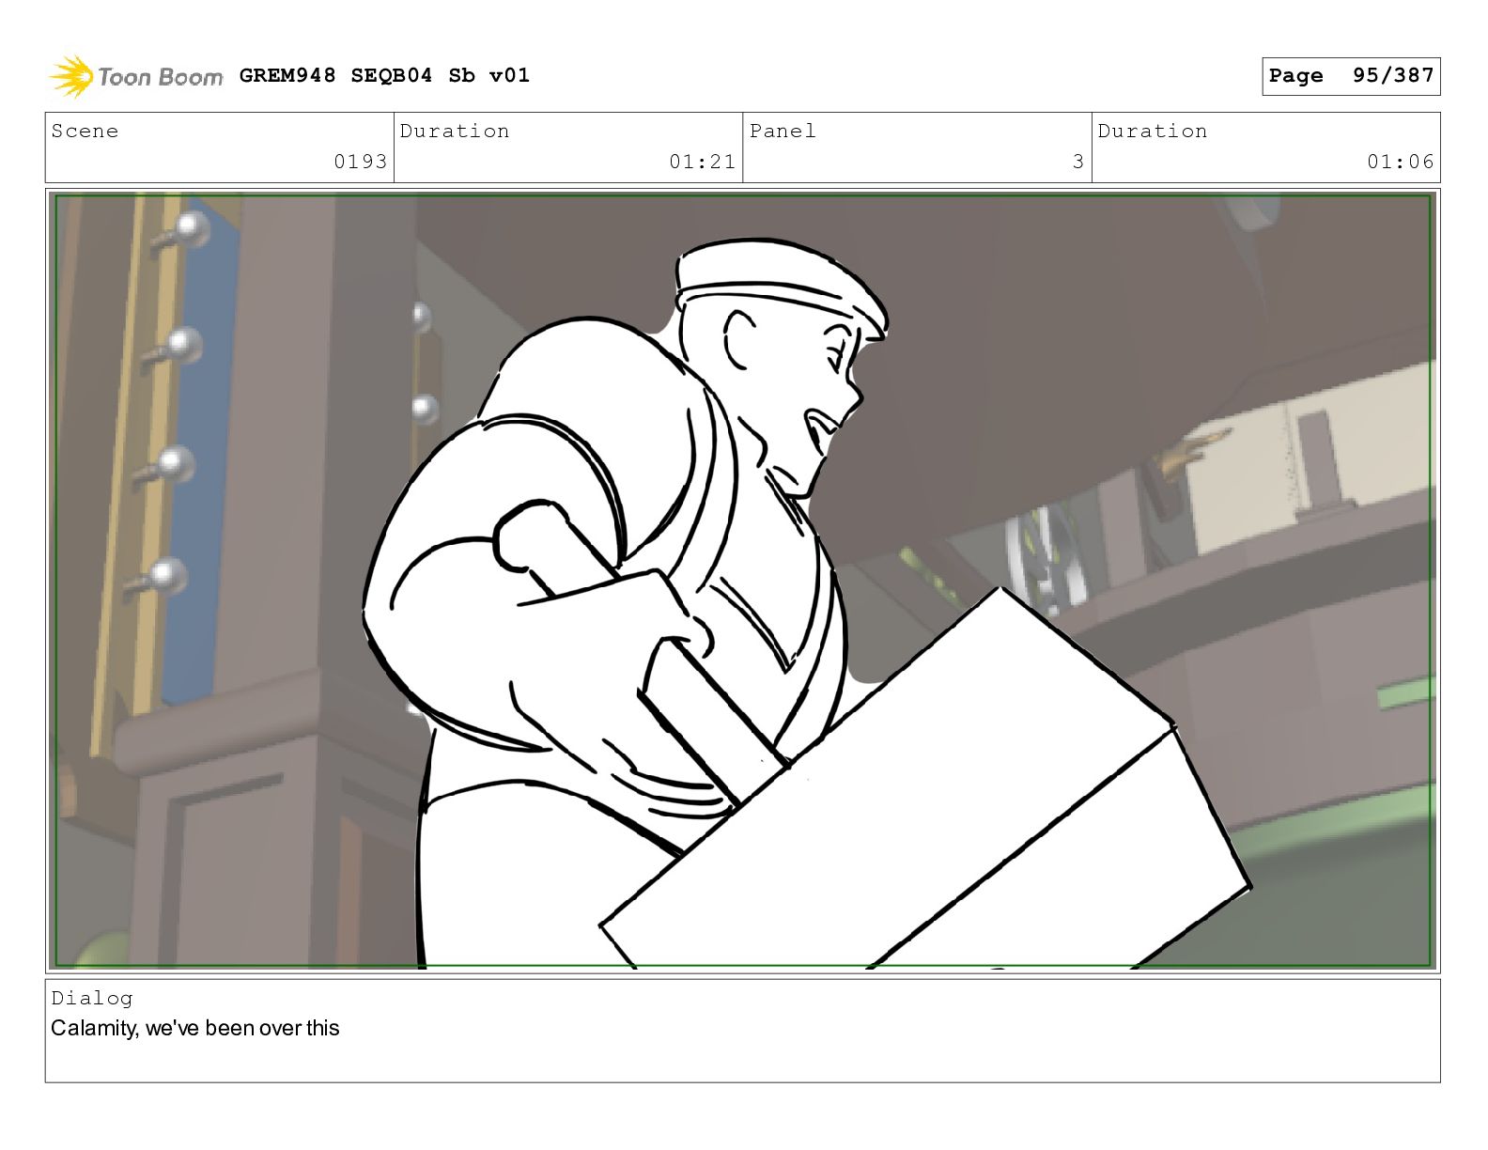Select the GREM948 SEQB04 Sb v01 title

click(384, 75)
